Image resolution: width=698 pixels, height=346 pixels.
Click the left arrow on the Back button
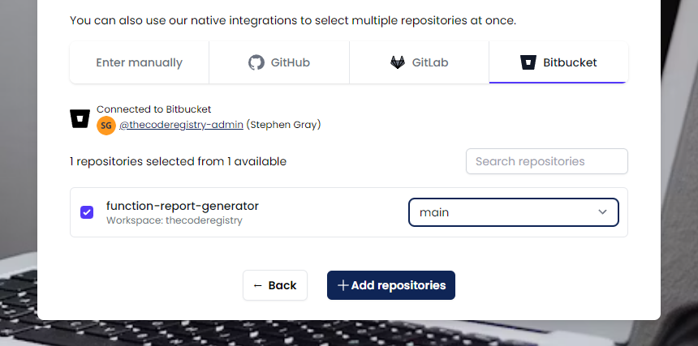[257, 285]
